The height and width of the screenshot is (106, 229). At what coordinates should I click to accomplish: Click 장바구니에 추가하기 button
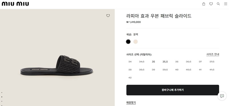coord(173,90)
